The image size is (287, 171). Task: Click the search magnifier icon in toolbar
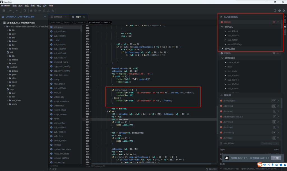(25, 11)
